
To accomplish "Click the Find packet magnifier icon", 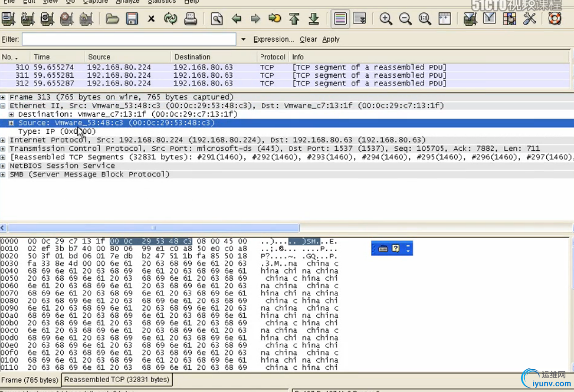I will (217, 19).
